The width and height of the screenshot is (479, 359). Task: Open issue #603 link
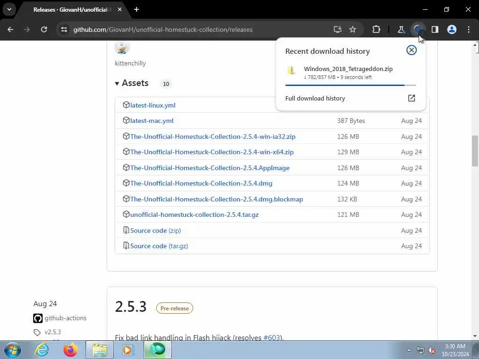pos(272,337)
